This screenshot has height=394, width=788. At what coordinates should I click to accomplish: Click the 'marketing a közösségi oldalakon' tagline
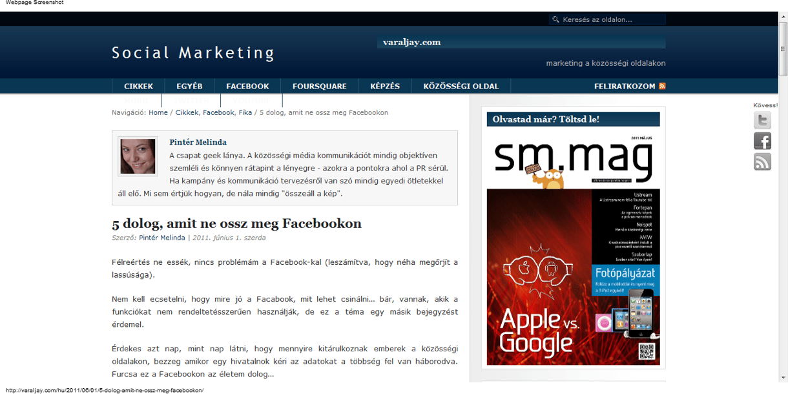pyautogui.click(x=606, y=63)
